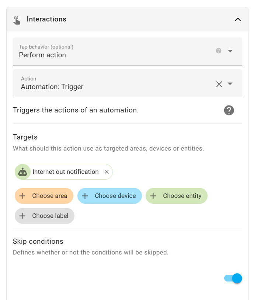The height and width of the screenshot is (300, 254).
Task: Click the plus icon on Choose entity
Action: pos(153,196)
